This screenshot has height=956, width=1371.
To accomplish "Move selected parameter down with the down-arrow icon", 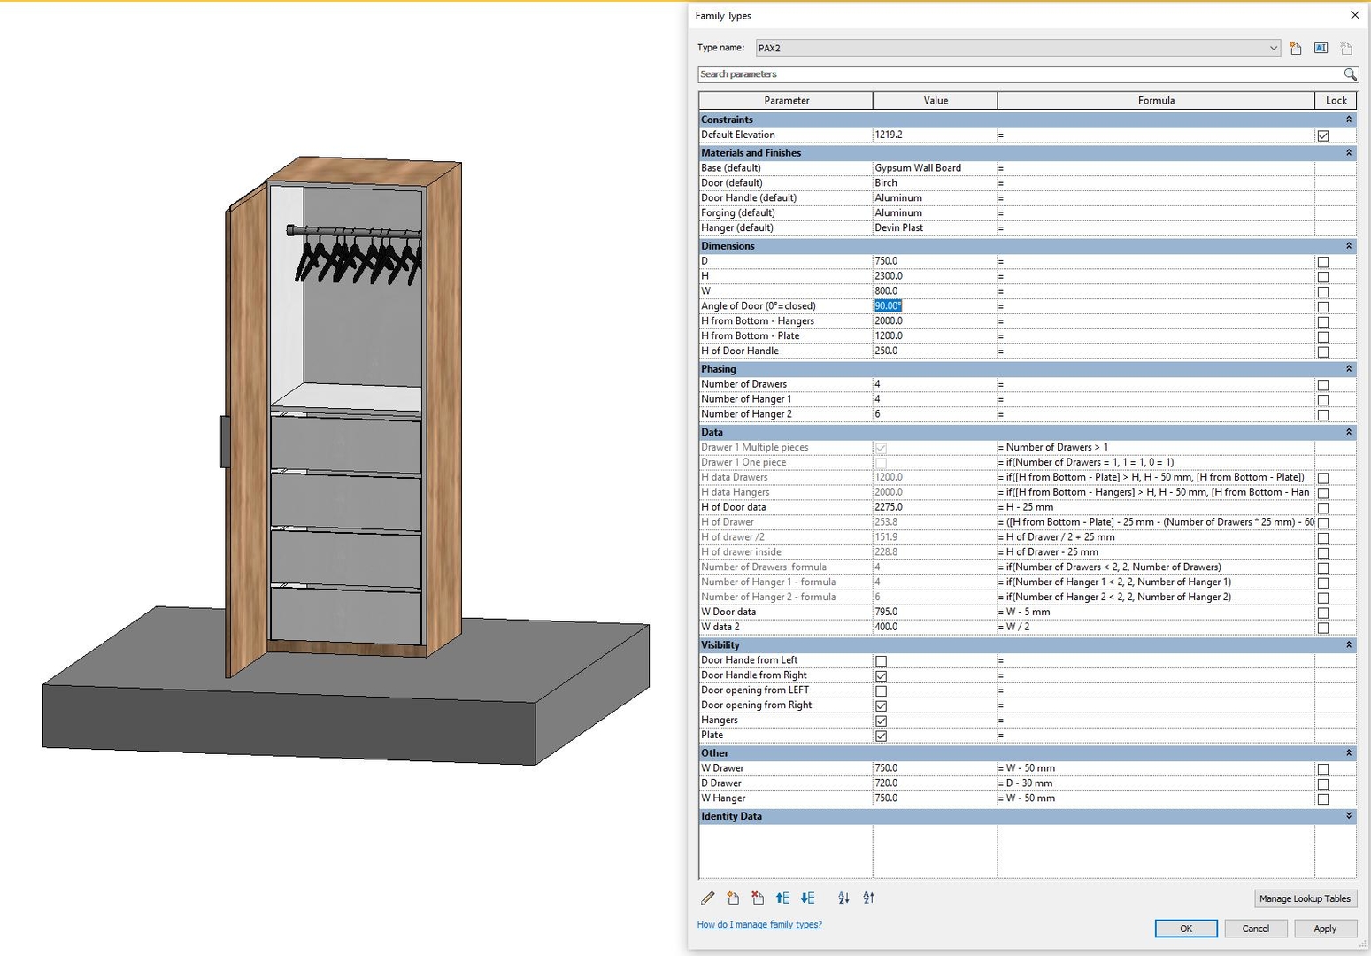I will [x=806, y=898].
